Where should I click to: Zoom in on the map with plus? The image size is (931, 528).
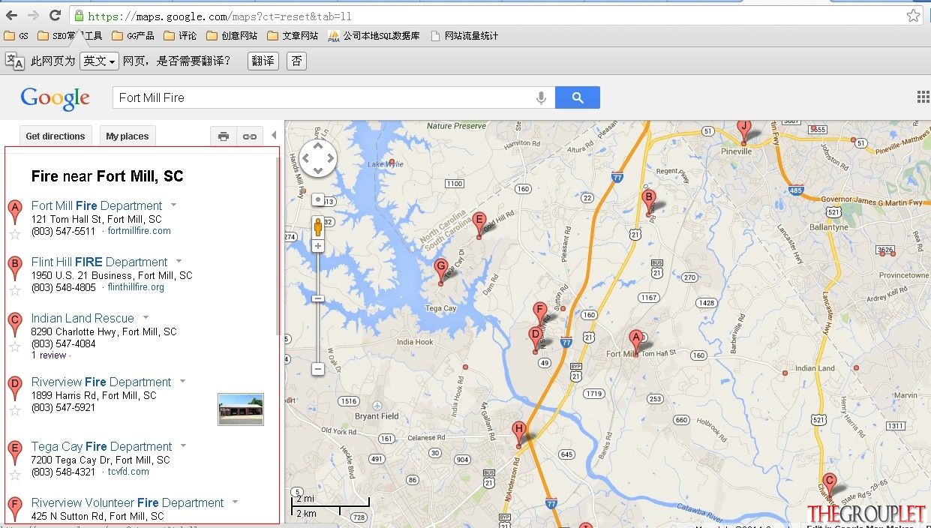(318, 246)
